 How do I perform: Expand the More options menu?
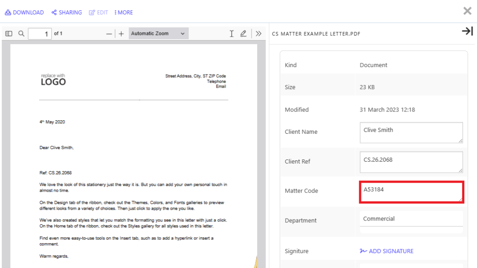(124, 13)
